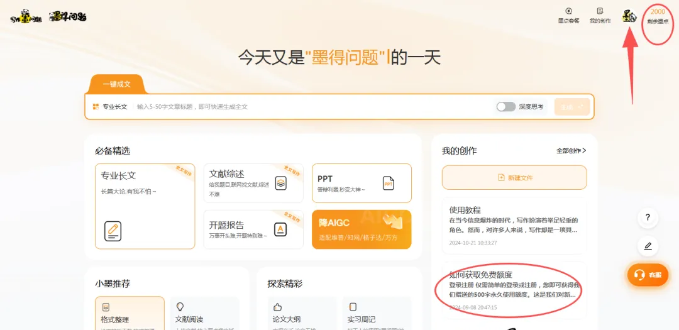Open the 专业长文 type selector

[109, 106]
